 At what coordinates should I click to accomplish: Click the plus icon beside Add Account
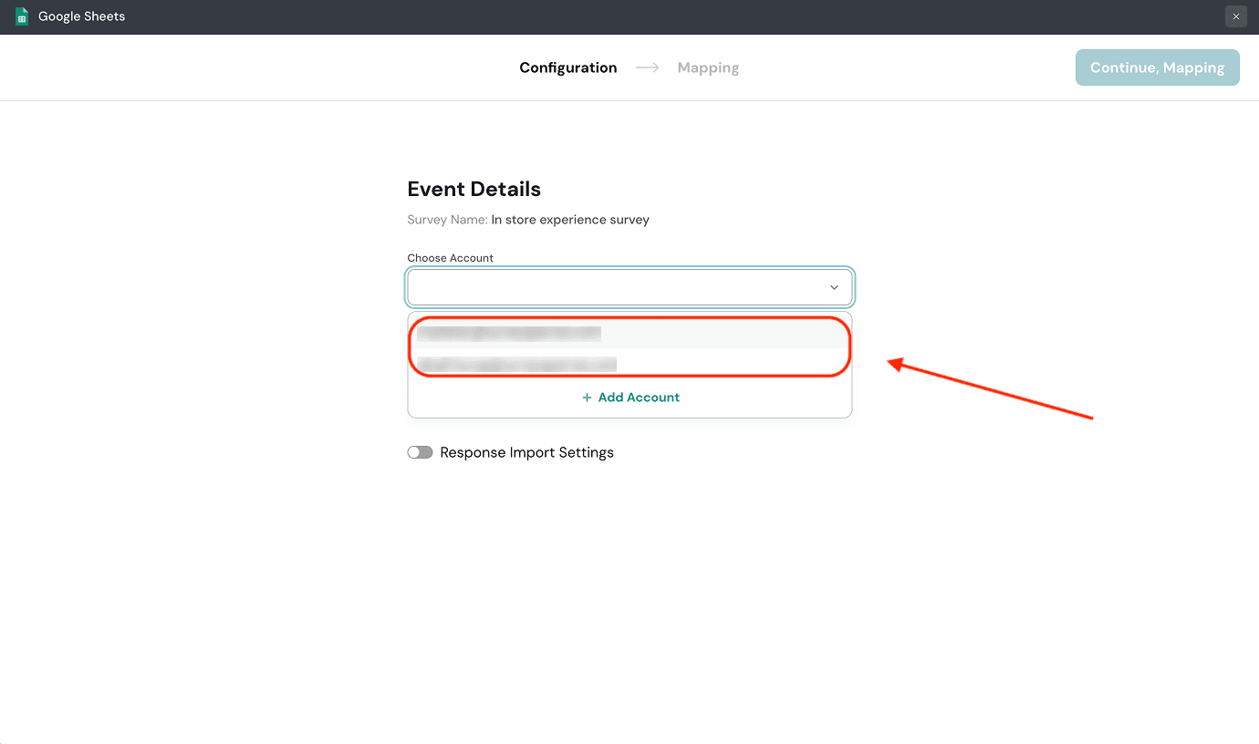point(587,398)
